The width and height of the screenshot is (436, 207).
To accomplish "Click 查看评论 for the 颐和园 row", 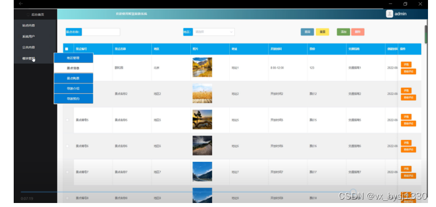I will 408,71.
